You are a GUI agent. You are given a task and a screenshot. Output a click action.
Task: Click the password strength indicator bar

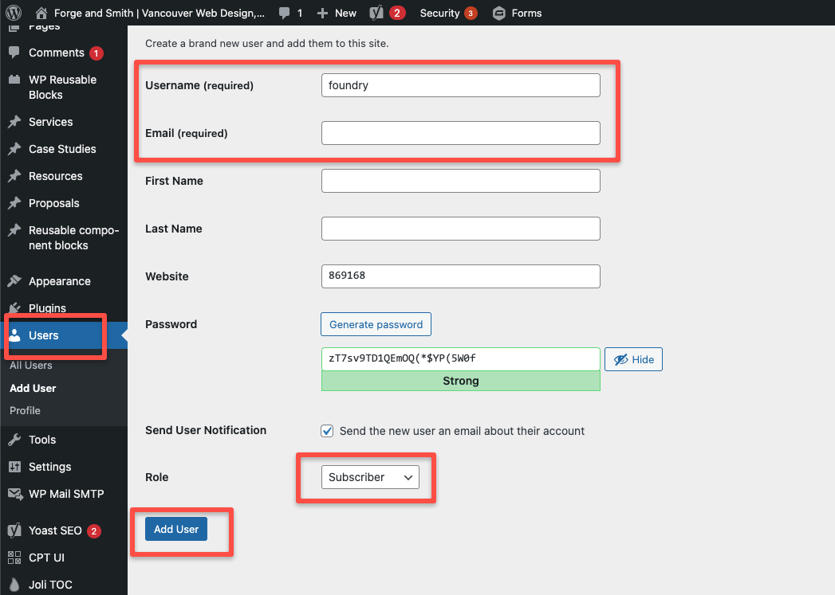pos(460,381)
